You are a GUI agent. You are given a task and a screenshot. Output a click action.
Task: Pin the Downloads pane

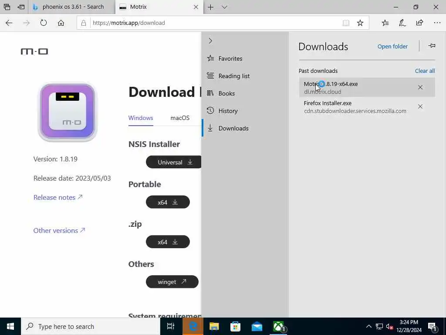tap(432, 46)
